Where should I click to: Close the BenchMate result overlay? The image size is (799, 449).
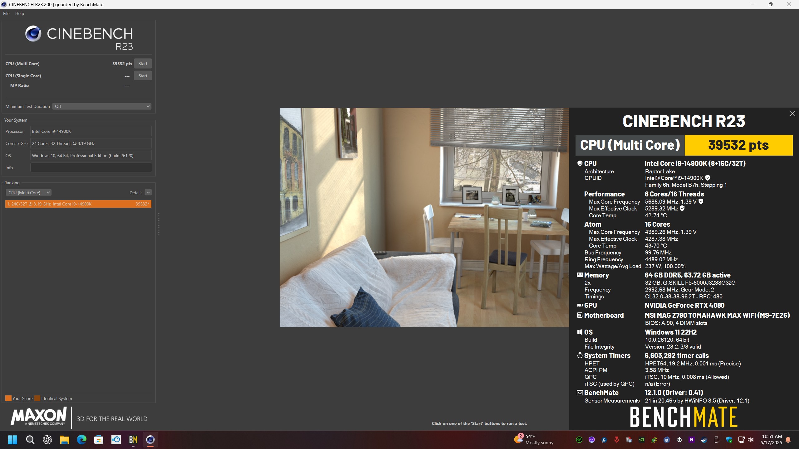tap(792, 113)
